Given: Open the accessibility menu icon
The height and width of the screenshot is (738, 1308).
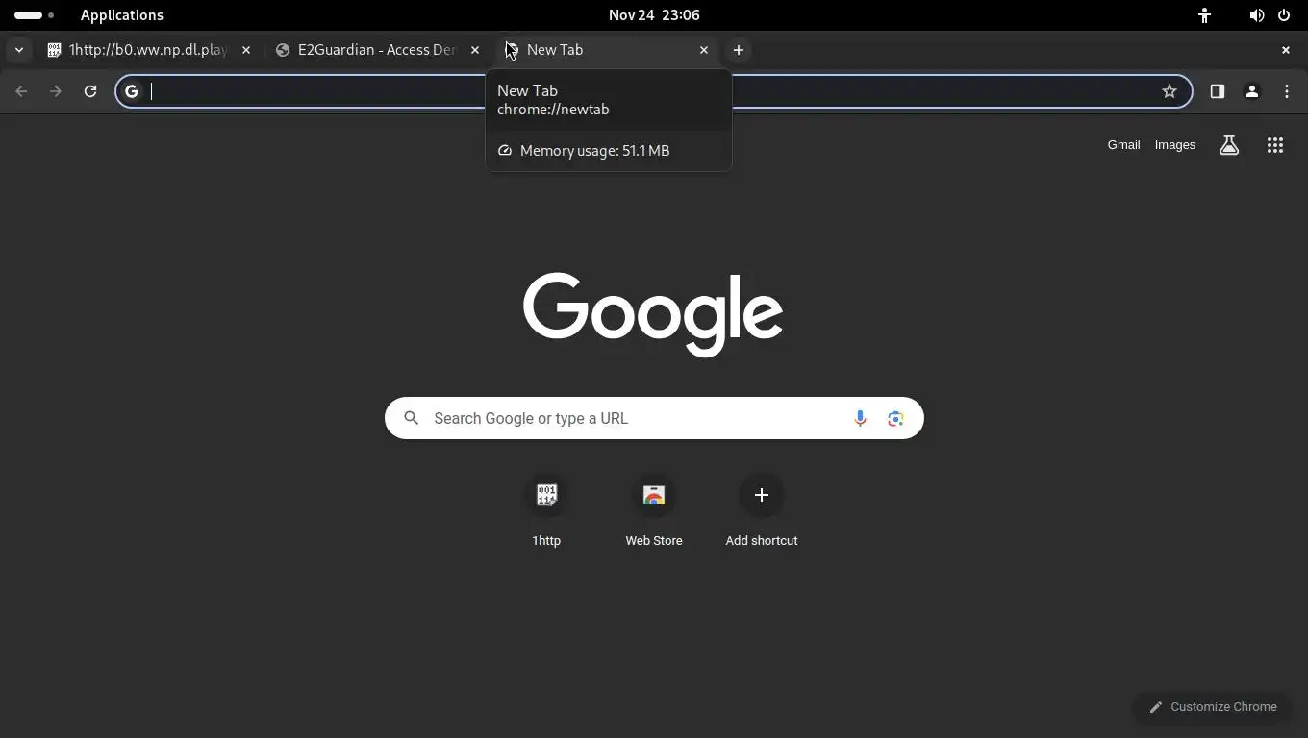Looking at the screenshot, I should pyautogui.click(x=1204, y=15).
